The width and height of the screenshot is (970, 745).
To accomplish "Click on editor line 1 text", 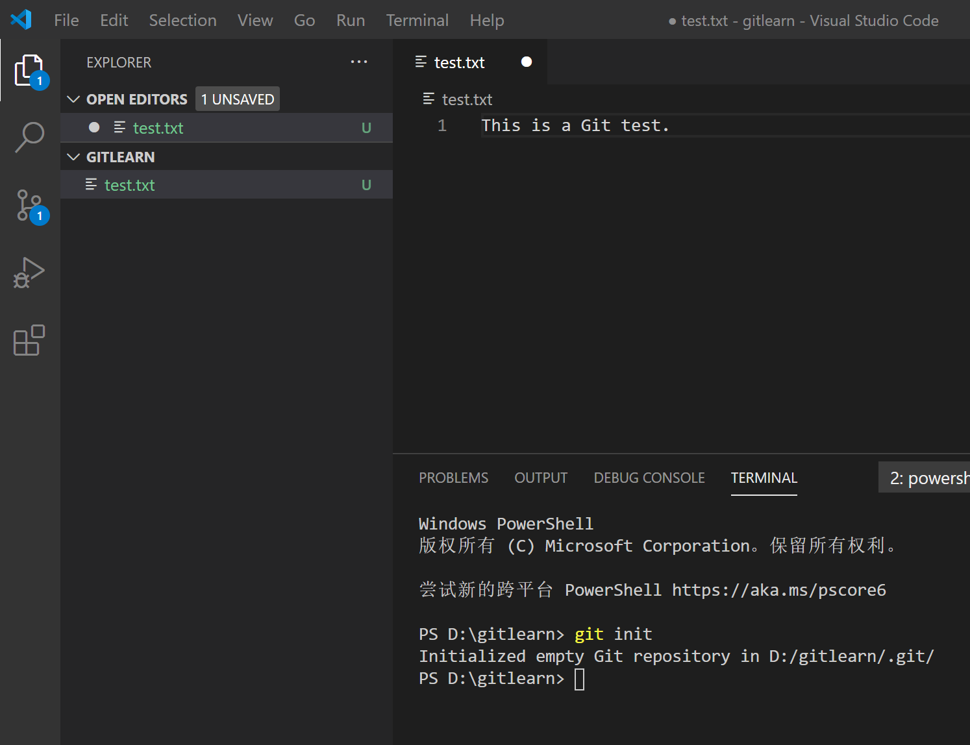I will point(575,125).
